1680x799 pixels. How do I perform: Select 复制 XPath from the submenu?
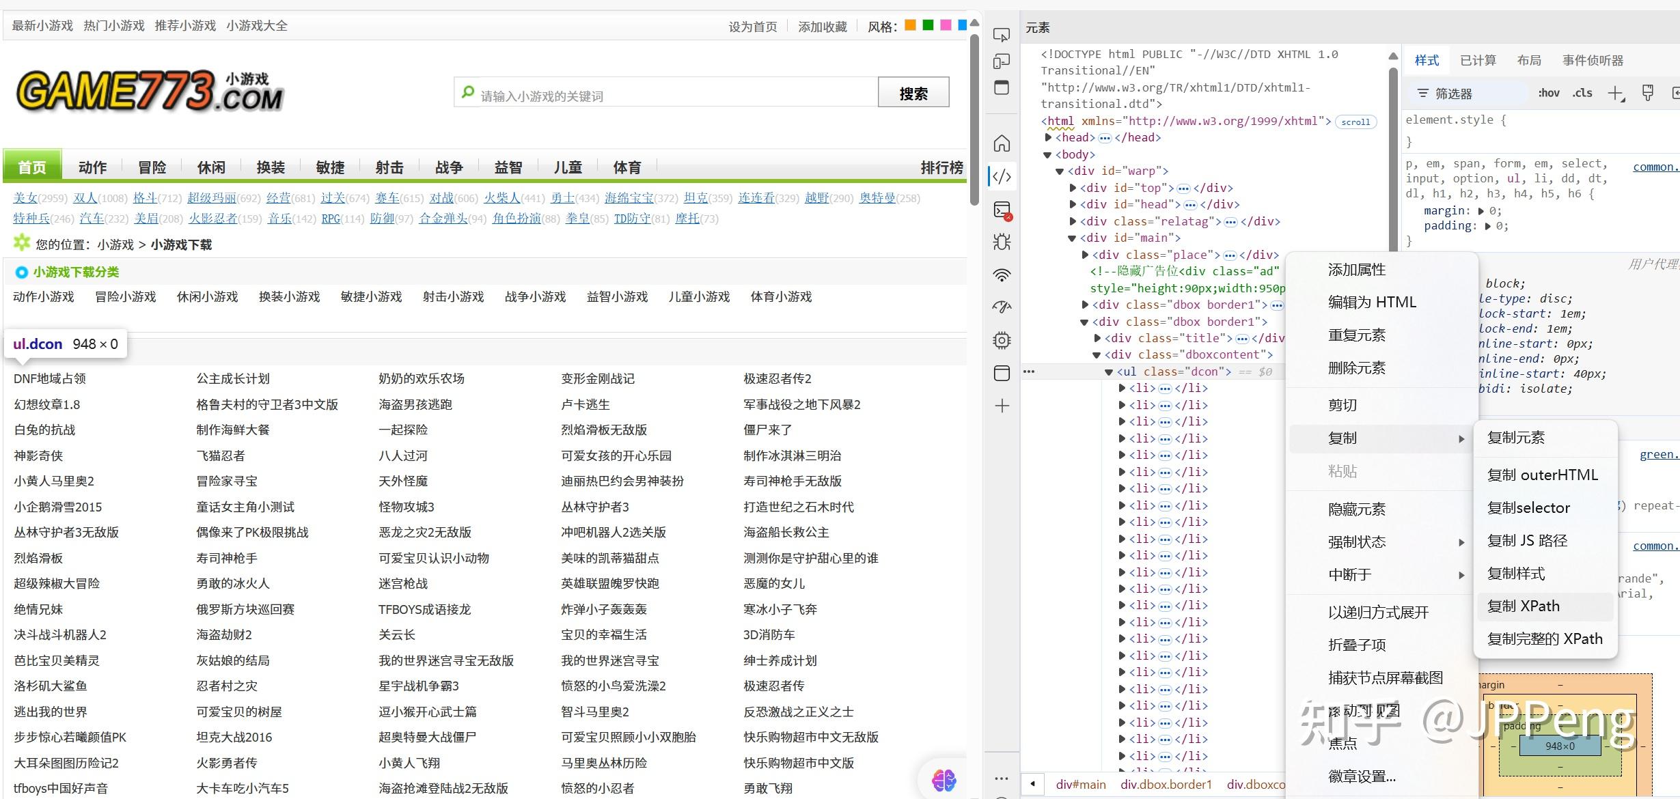click(1524, 606)
